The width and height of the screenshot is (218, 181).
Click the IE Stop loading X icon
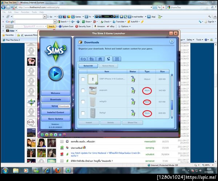tap(163, 7)
